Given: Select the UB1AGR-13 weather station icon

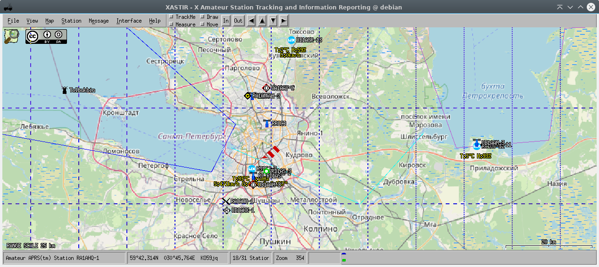Looking at the screenshot, I should pos(291,40).
